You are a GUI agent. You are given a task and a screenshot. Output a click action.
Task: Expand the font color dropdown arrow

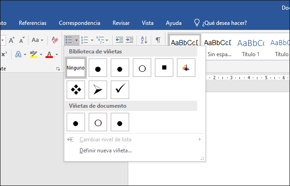57,54
